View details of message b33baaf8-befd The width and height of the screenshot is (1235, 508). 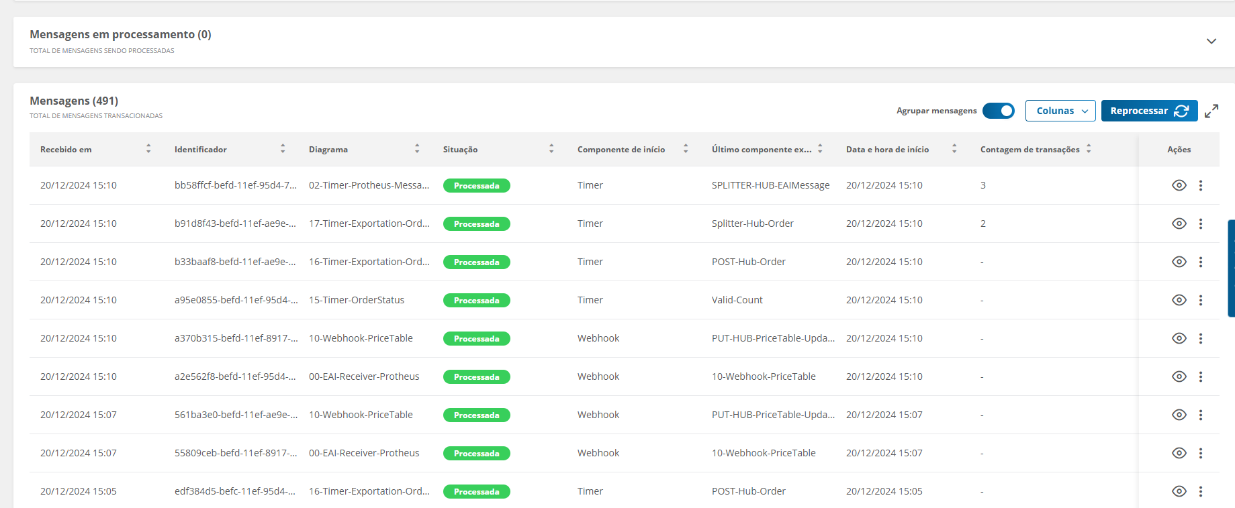click(1179, 262)
